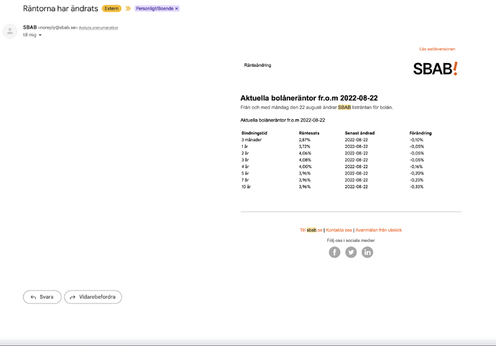Image resolution: width=496 pixels, height=346 pixels.
Task: Click the -0,33% change value
Action: pyautogui.click(x=416, y=187)
